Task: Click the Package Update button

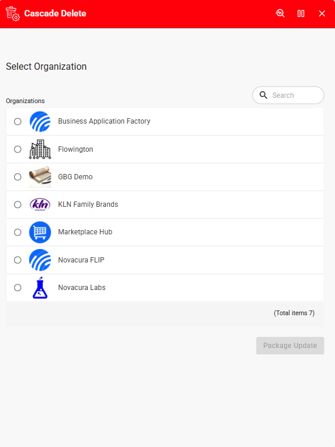Action: 290,346
